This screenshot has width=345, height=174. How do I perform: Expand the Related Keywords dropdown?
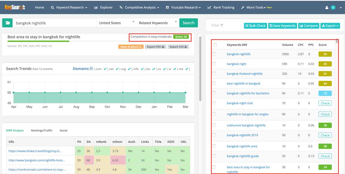pos(157,23)
